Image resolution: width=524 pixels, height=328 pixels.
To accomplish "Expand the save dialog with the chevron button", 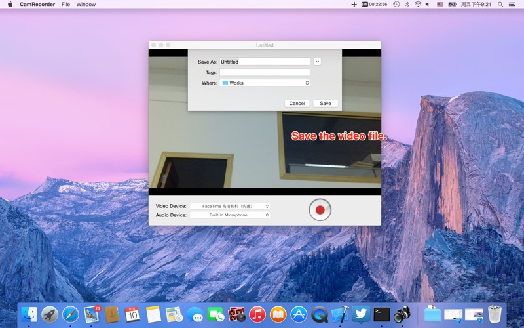I will 317,62.
